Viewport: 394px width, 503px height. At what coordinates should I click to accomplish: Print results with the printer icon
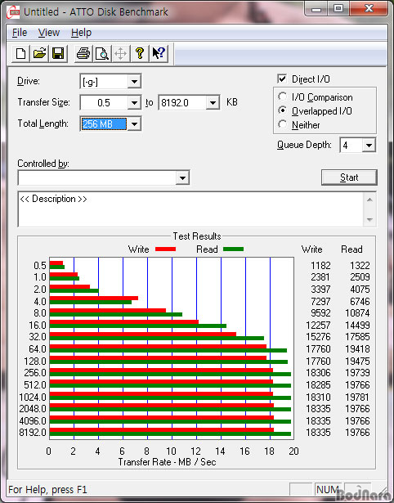click(x=83, y=53)
